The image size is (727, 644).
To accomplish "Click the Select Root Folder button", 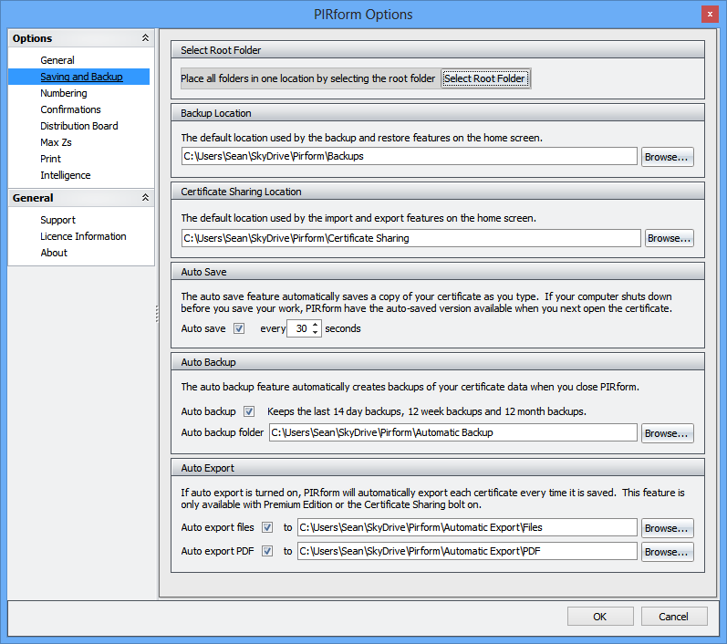I will point(484,78).
